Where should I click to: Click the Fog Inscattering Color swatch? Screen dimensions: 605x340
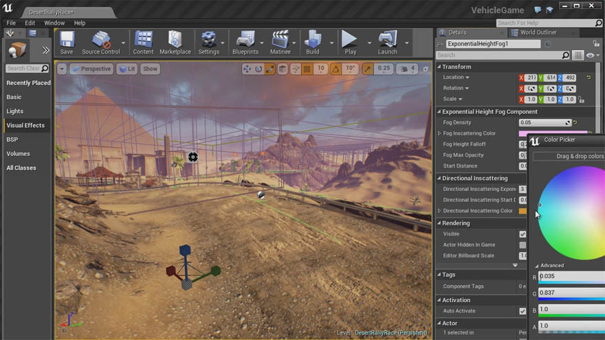click(x=553, y=133)
